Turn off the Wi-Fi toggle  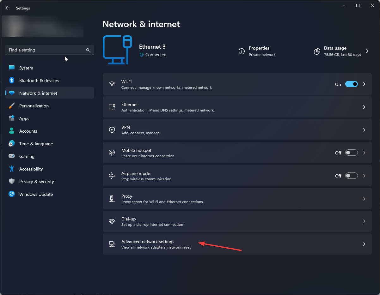[351, 84]
